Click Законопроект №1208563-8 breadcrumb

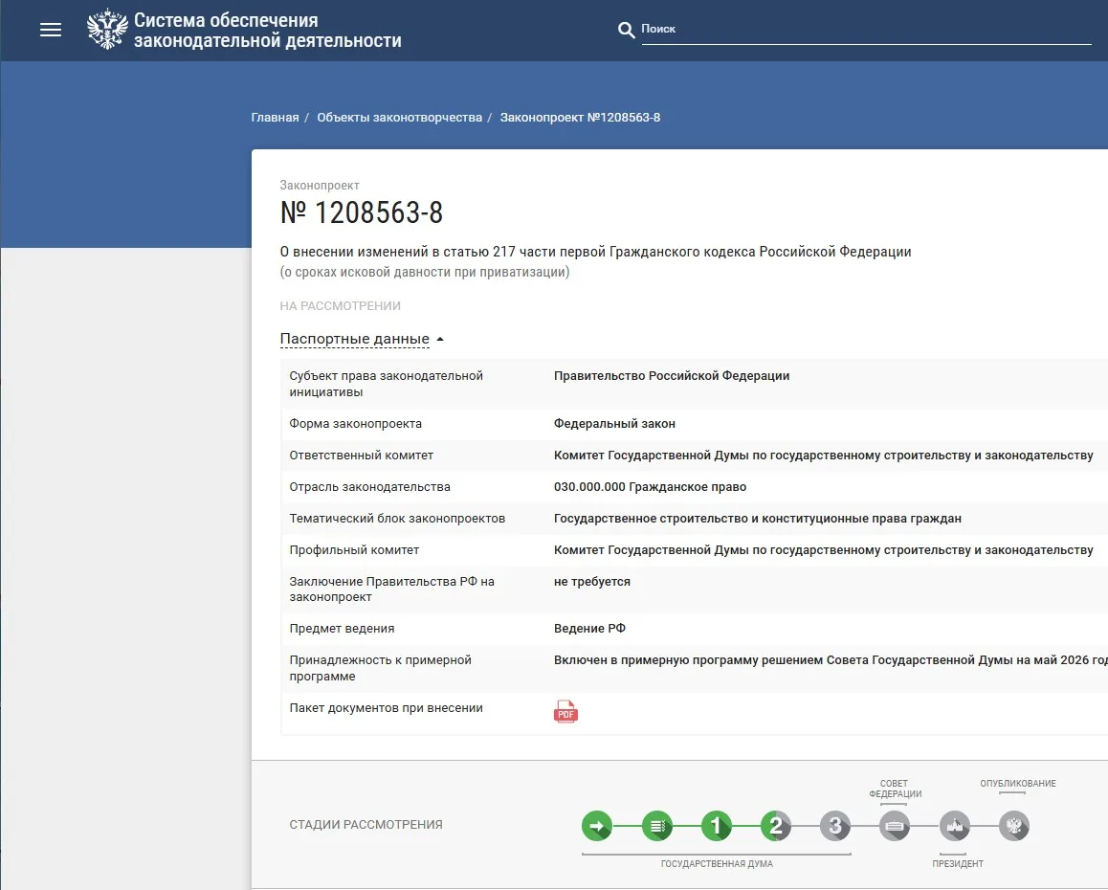point(580,118)
